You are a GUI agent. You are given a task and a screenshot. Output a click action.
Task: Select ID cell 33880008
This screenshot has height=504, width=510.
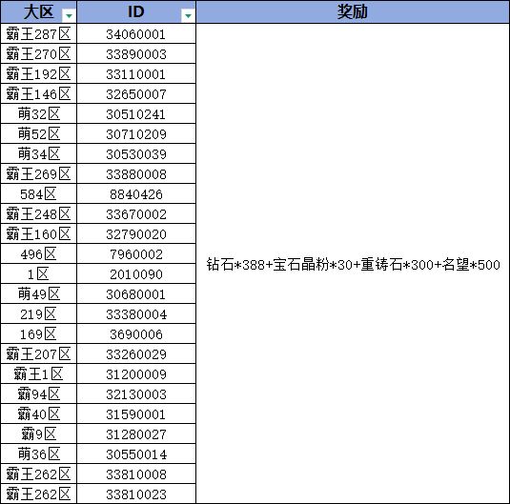coord(136,173)
